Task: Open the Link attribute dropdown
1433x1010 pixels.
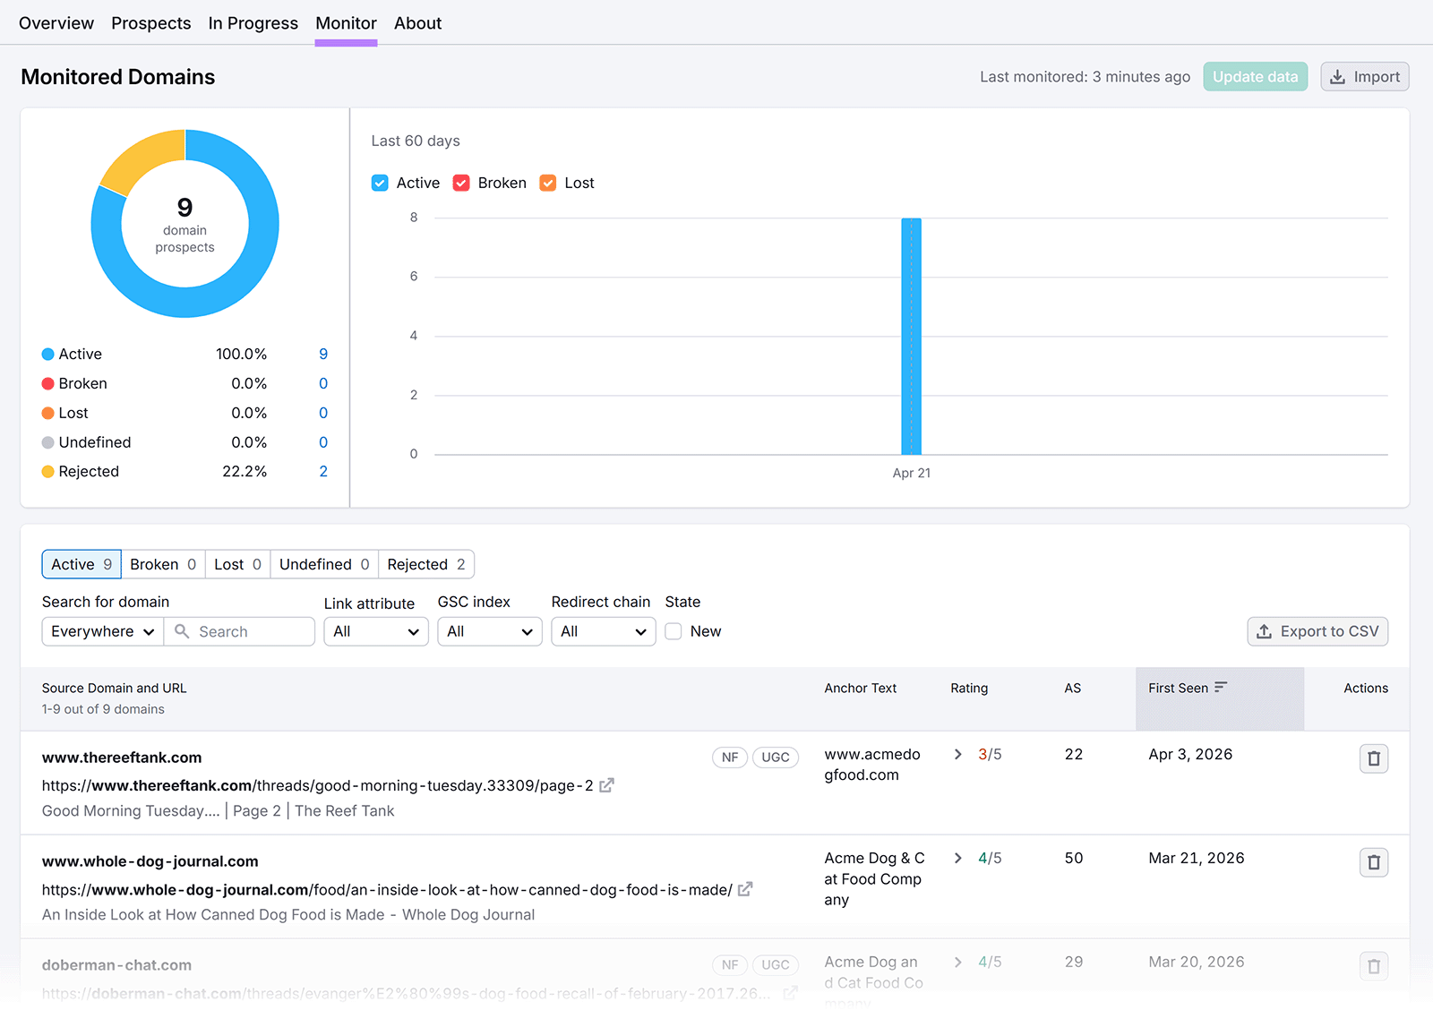Action: (375, 631)
